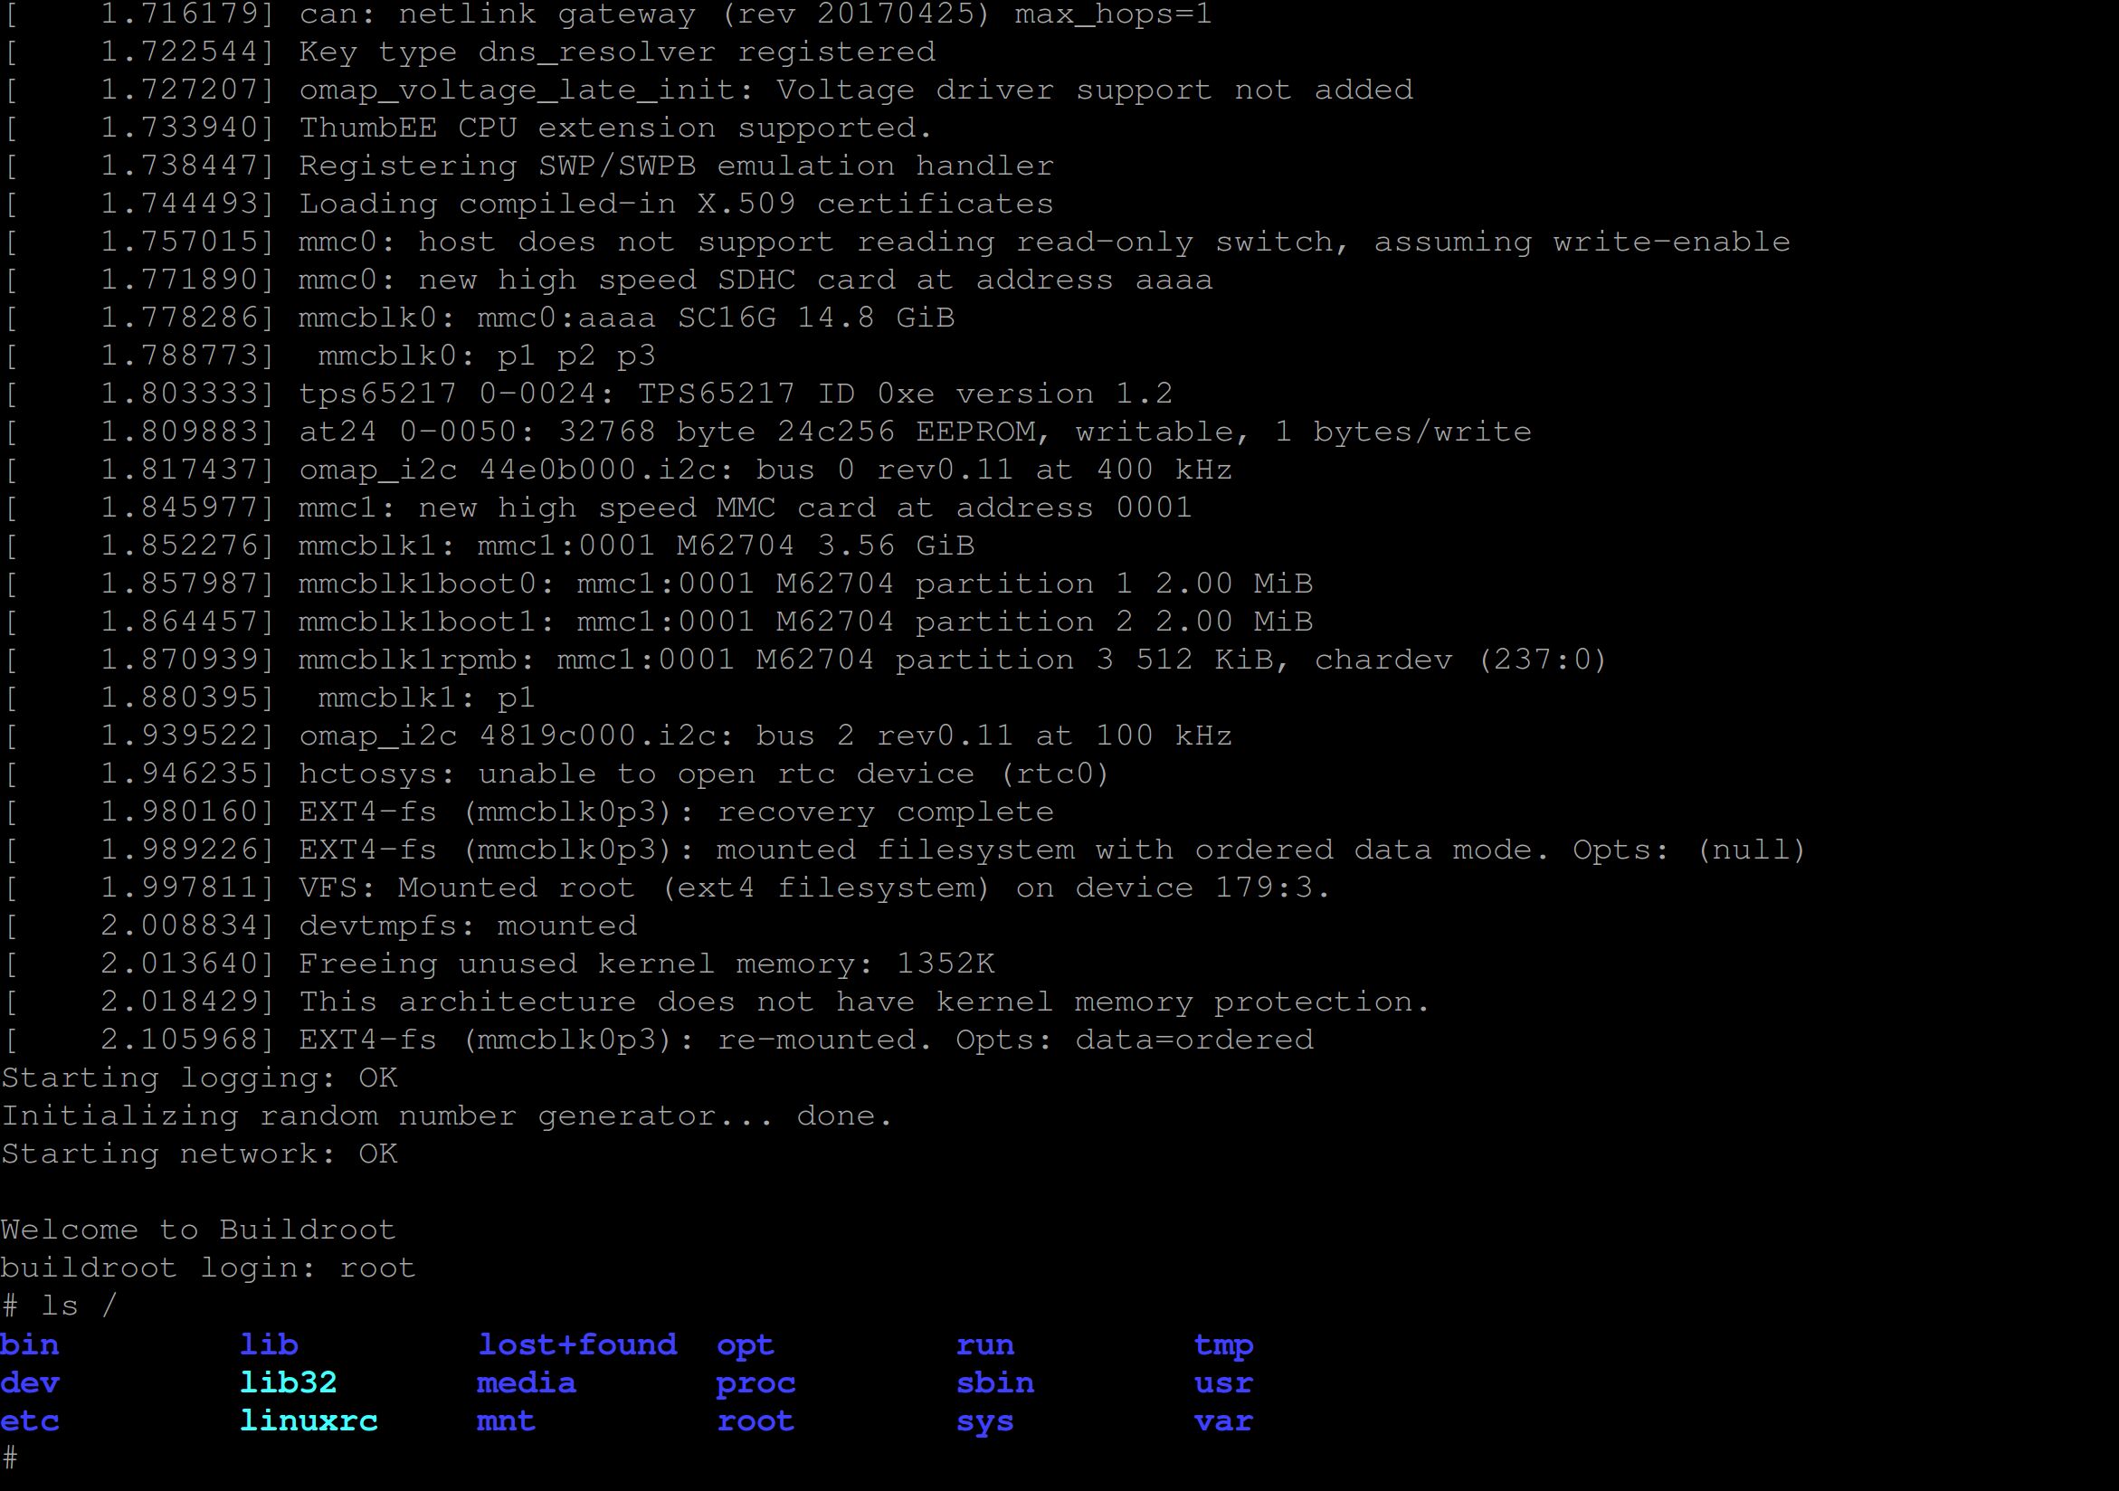Select the 'etc' directory entry
The image size is (2119, 1491).
[30, 1420]
